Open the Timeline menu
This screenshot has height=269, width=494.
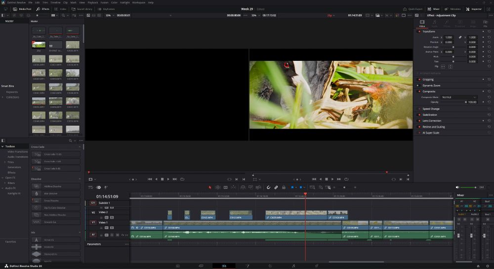tap(55, 2)
